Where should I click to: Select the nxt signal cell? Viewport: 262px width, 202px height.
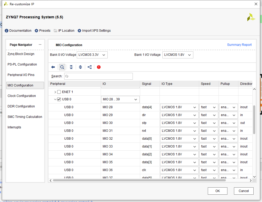[150, 131]
